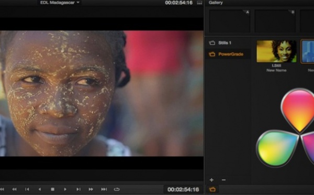
Task: Jump to the previous clip
Action: pos(27,189)
